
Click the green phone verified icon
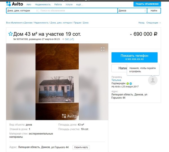[x=128, y=84]
